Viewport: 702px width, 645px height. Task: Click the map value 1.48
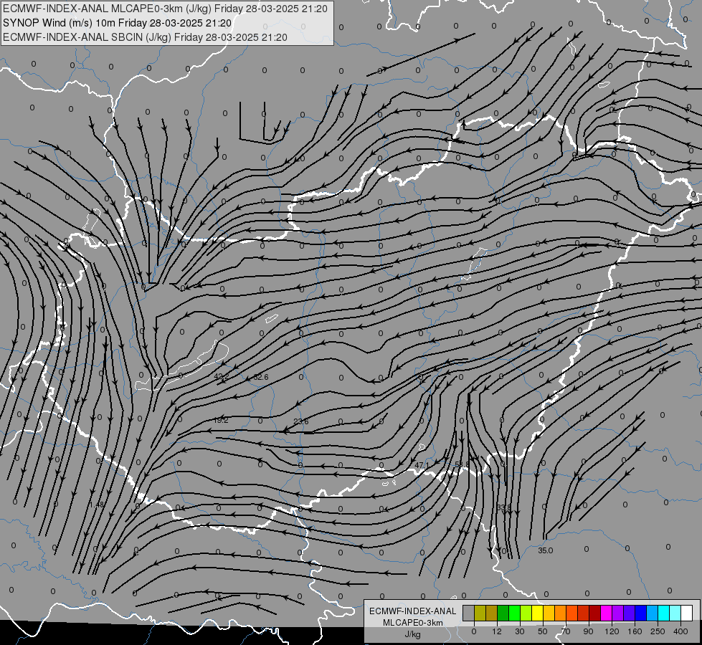point(97,505)
